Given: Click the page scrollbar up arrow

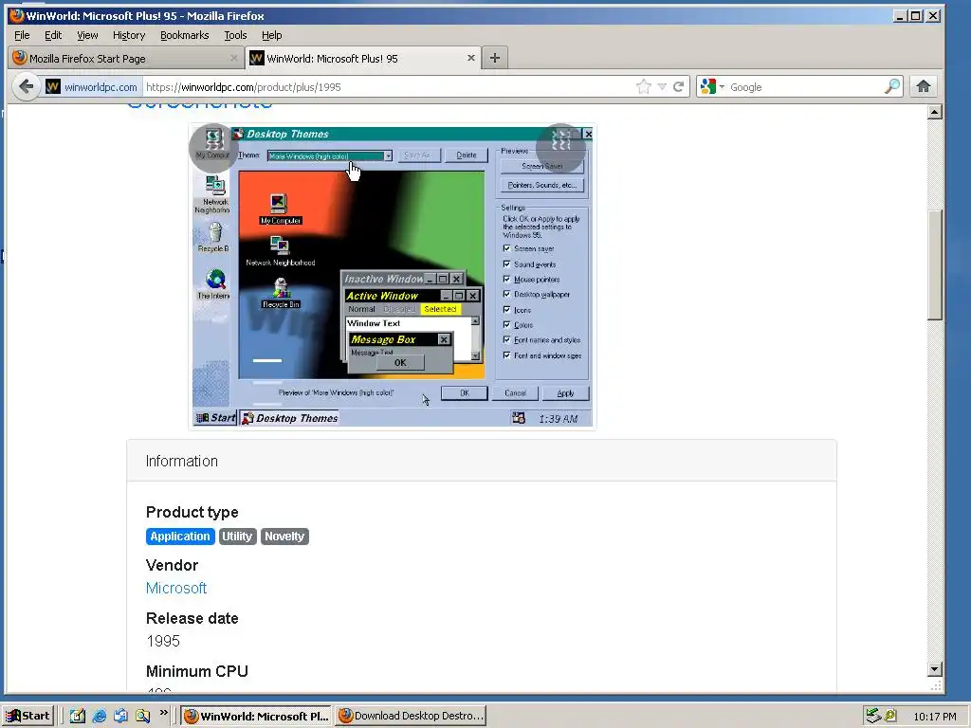Looking at the screenshot, I should pyautogui.click(x=934, y=112).
